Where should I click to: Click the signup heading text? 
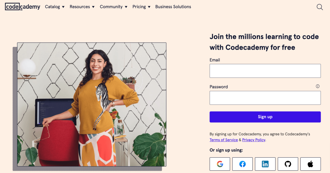(x=264, y=42)
